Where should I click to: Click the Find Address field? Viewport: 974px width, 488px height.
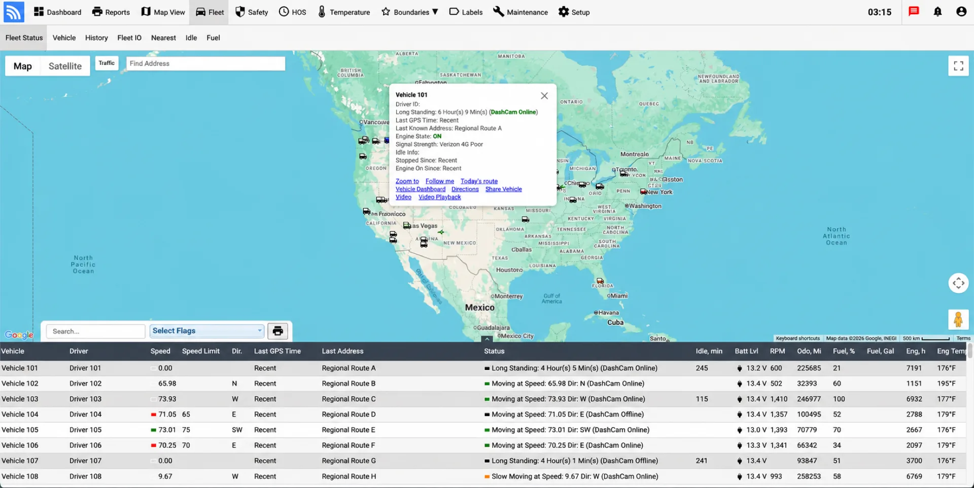click(205, 63)
